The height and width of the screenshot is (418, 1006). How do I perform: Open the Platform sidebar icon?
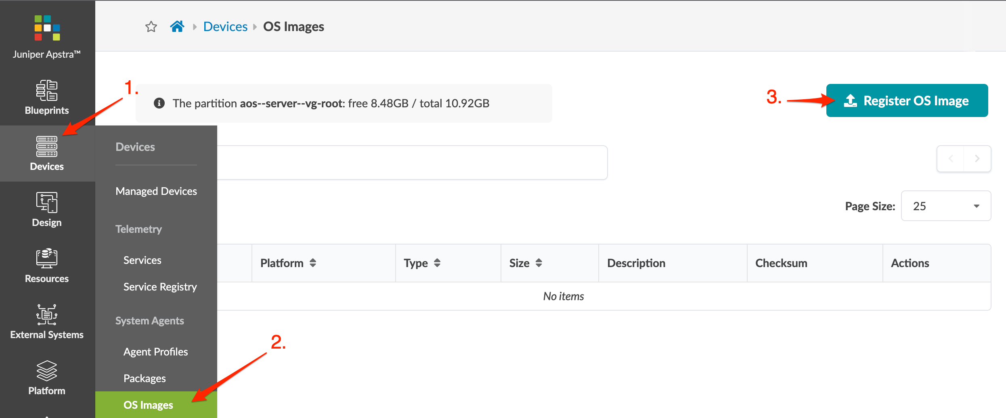point(47,378)
